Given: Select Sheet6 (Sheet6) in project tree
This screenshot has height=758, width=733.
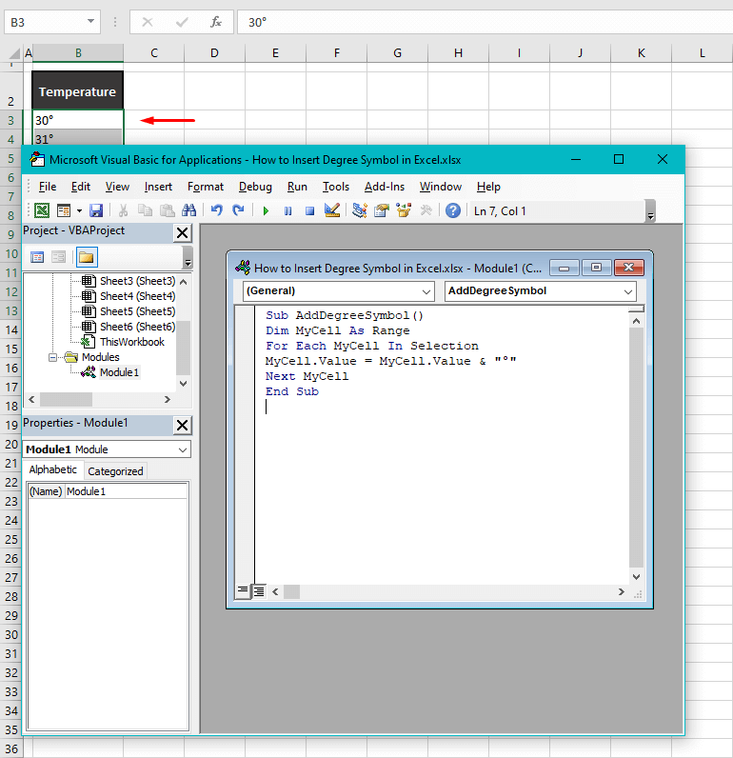Looking at the screenshot, I should point(137,327).
